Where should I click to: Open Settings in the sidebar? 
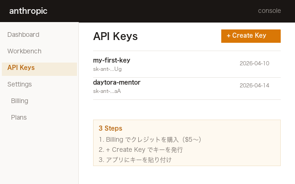point(19,84)
